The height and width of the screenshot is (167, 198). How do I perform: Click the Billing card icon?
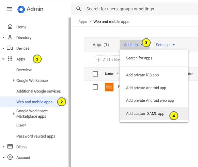[10, 146]
